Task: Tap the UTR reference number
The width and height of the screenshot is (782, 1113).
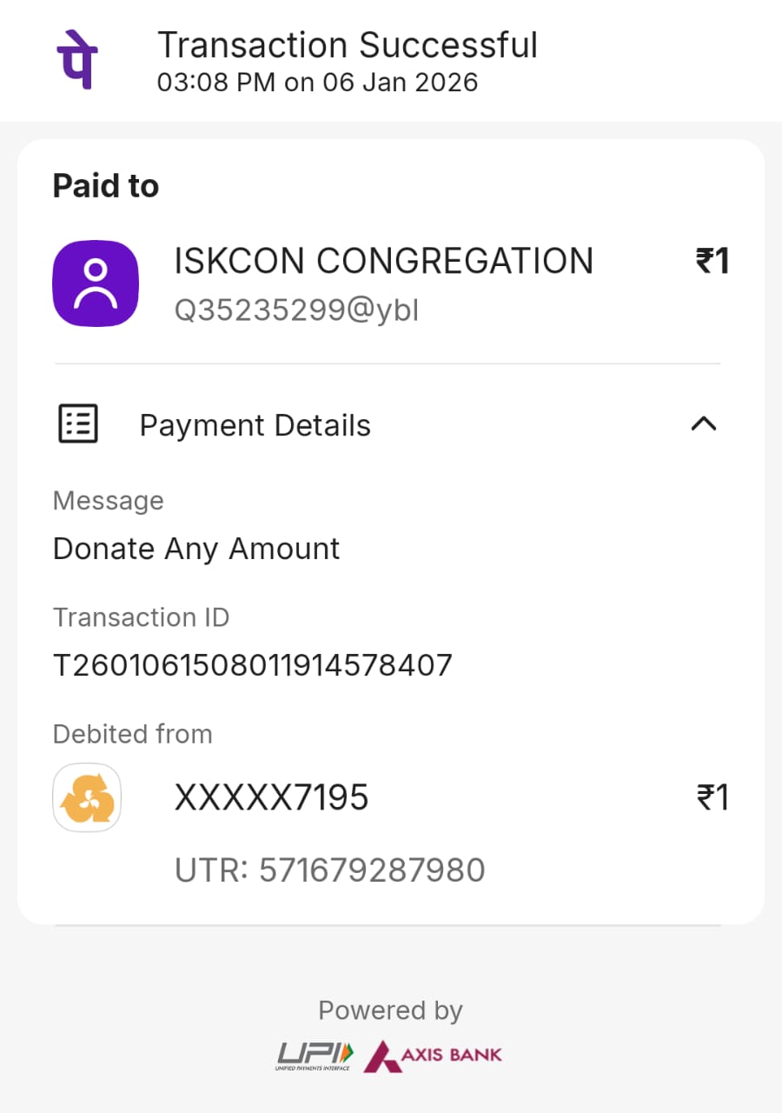Action: 329,870
